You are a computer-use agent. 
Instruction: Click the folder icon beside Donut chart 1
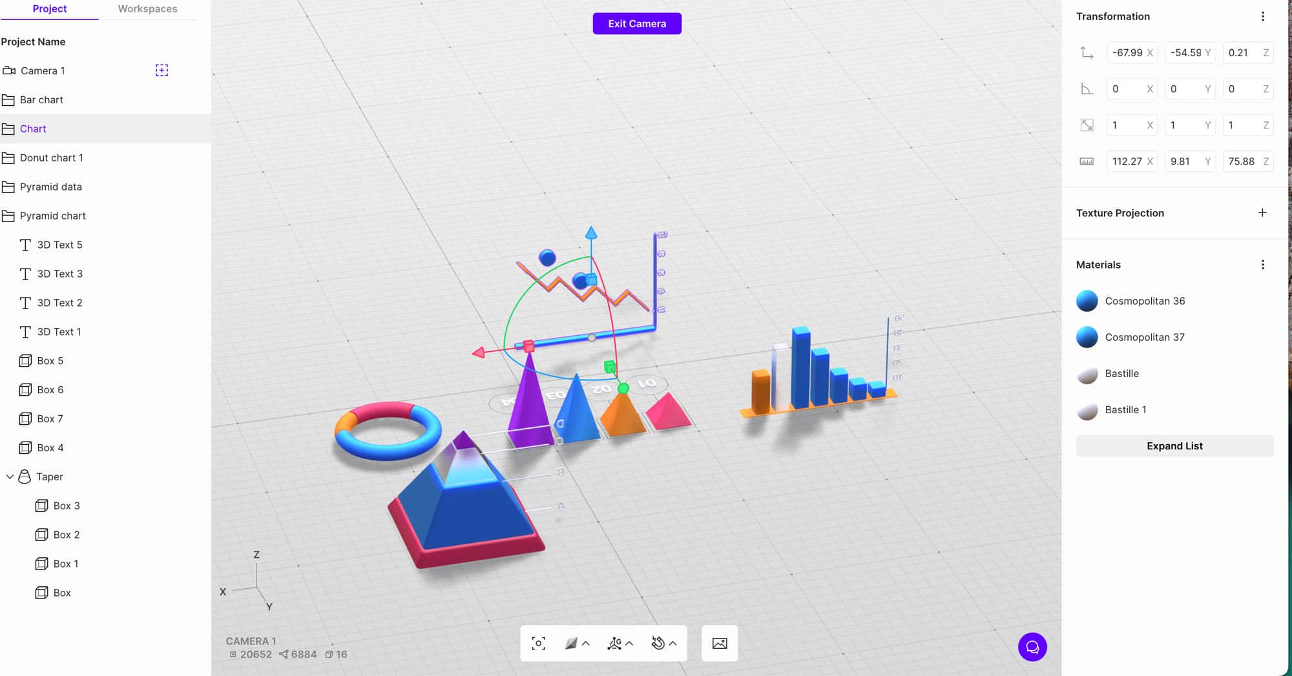pyautogui.click(x=8, y=158)
